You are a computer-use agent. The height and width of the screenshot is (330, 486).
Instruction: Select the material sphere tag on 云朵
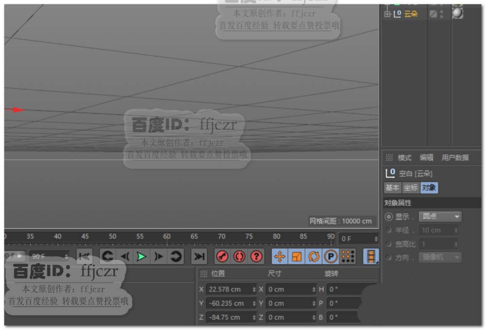coord(457,13)
